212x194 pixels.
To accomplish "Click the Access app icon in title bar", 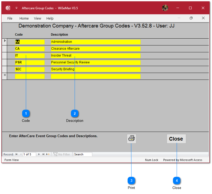I will click(x=8, y=8).
